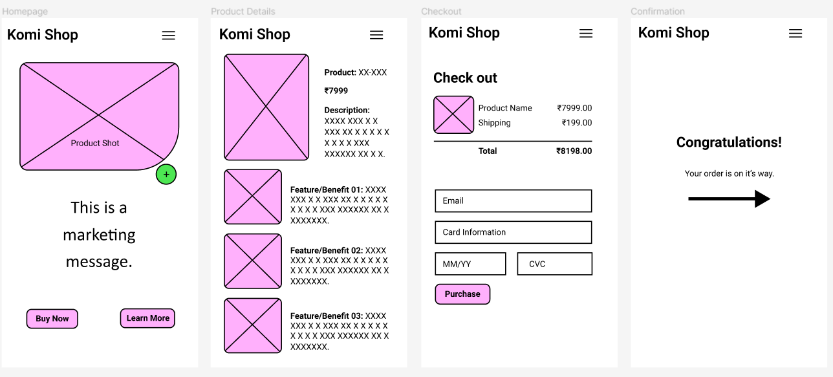The image size is (833, 377).
Task: Open the Checkout hamburger menu
Action: [586, 34]
